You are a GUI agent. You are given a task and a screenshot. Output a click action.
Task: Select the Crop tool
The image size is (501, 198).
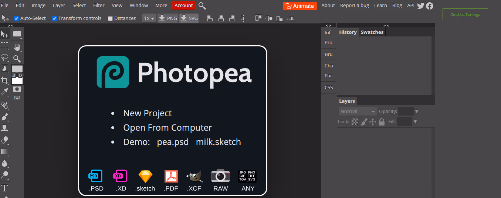coord(4,80)
